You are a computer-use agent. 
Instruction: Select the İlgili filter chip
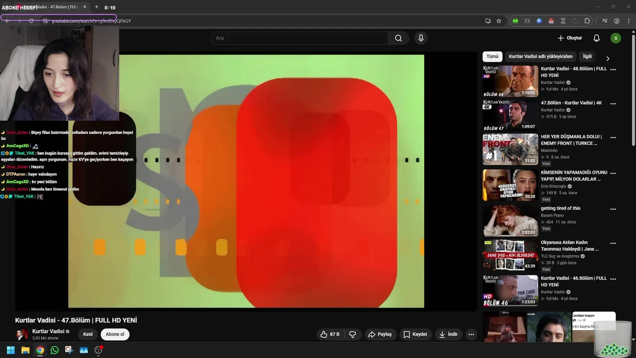tap(587, 57)
